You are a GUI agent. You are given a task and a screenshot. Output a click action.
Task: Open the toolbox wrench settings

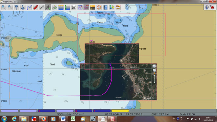42,7
